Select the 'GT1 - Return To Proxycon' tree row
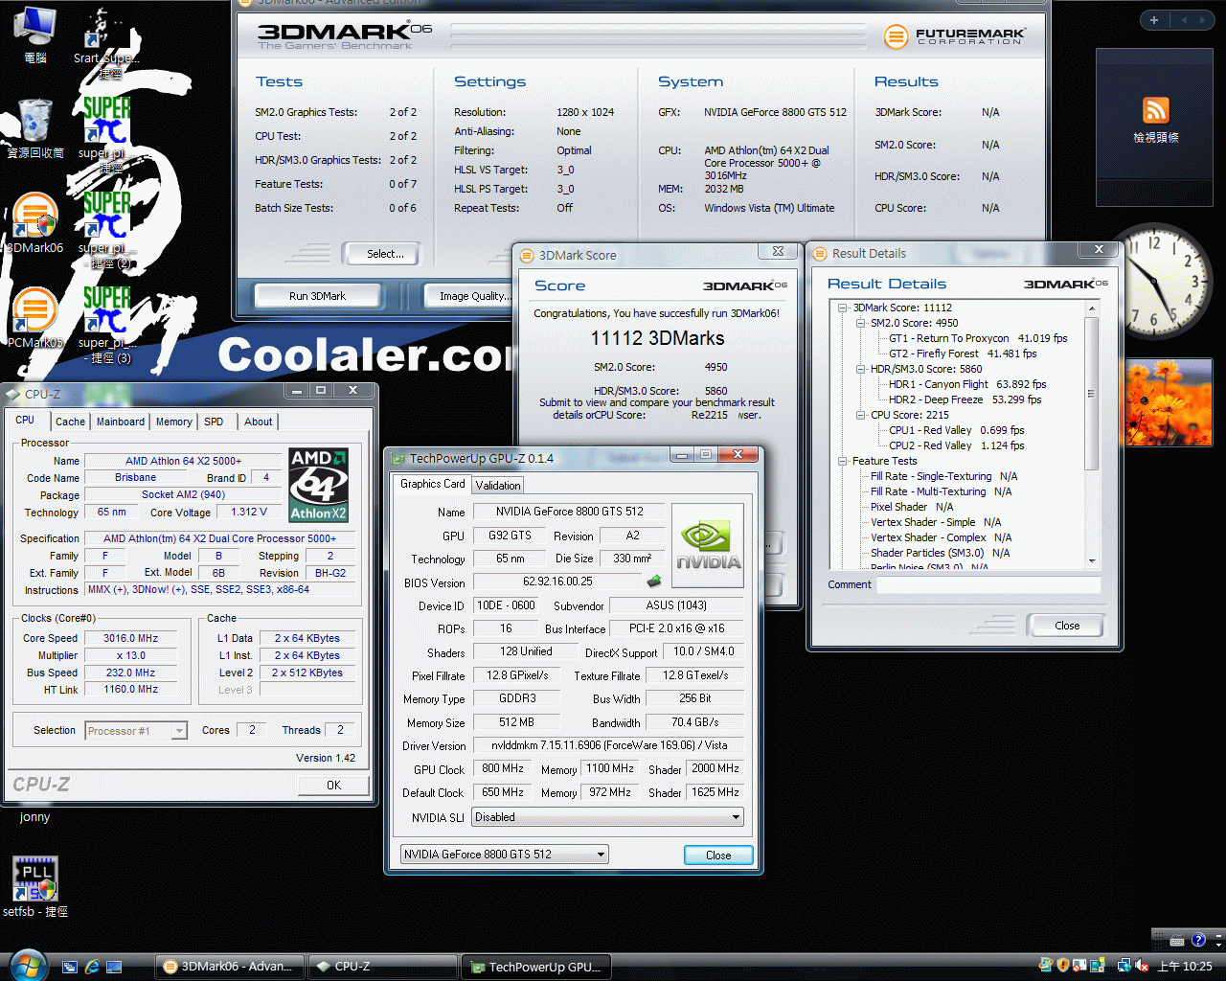 (x=978, y=338)
